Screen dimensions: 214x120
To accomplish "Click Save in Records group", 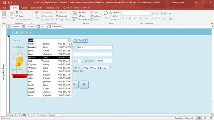I will point(82,16).
